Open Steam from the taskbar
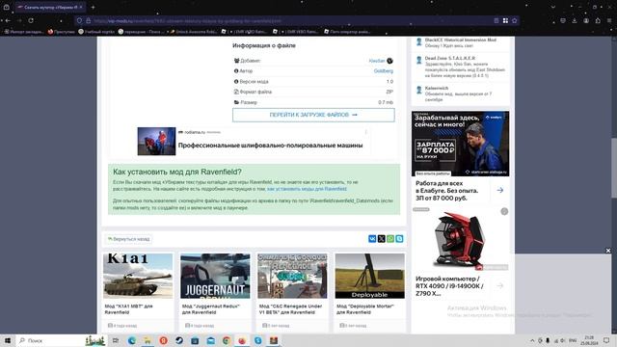 (179, 340)
